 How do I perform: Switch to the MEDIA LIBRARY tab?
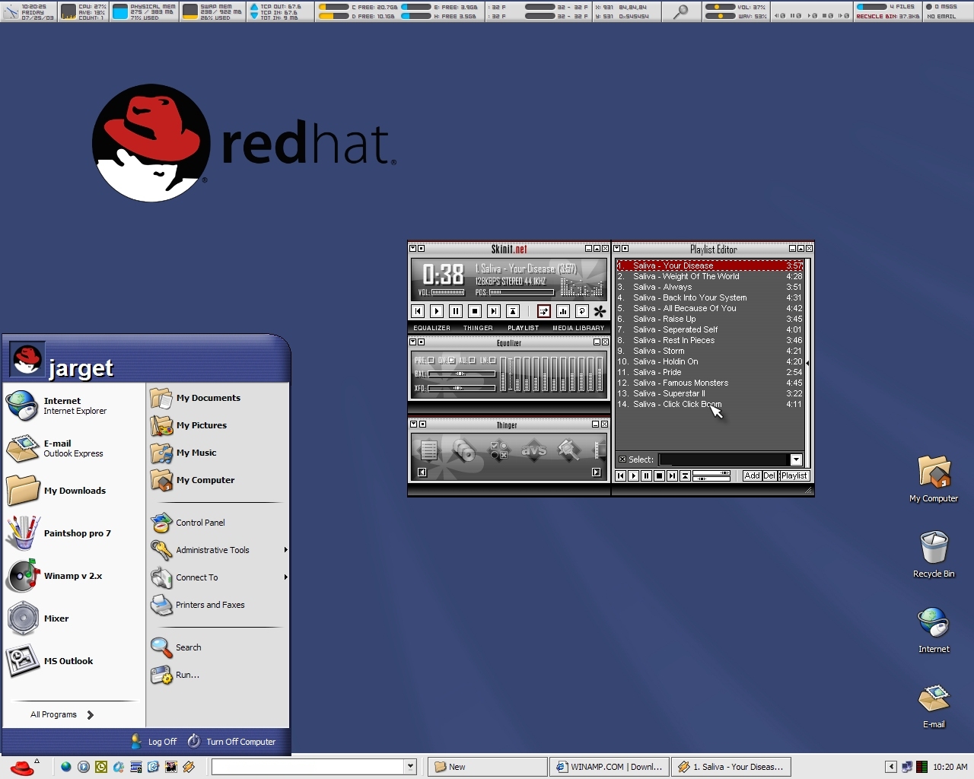click(x=578, y=328)
